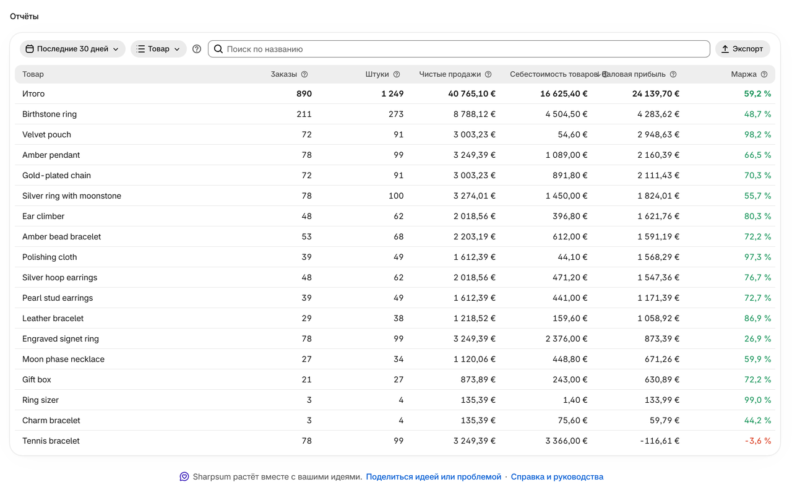Click the magnifier icon in search field

[x=218, y=49]
